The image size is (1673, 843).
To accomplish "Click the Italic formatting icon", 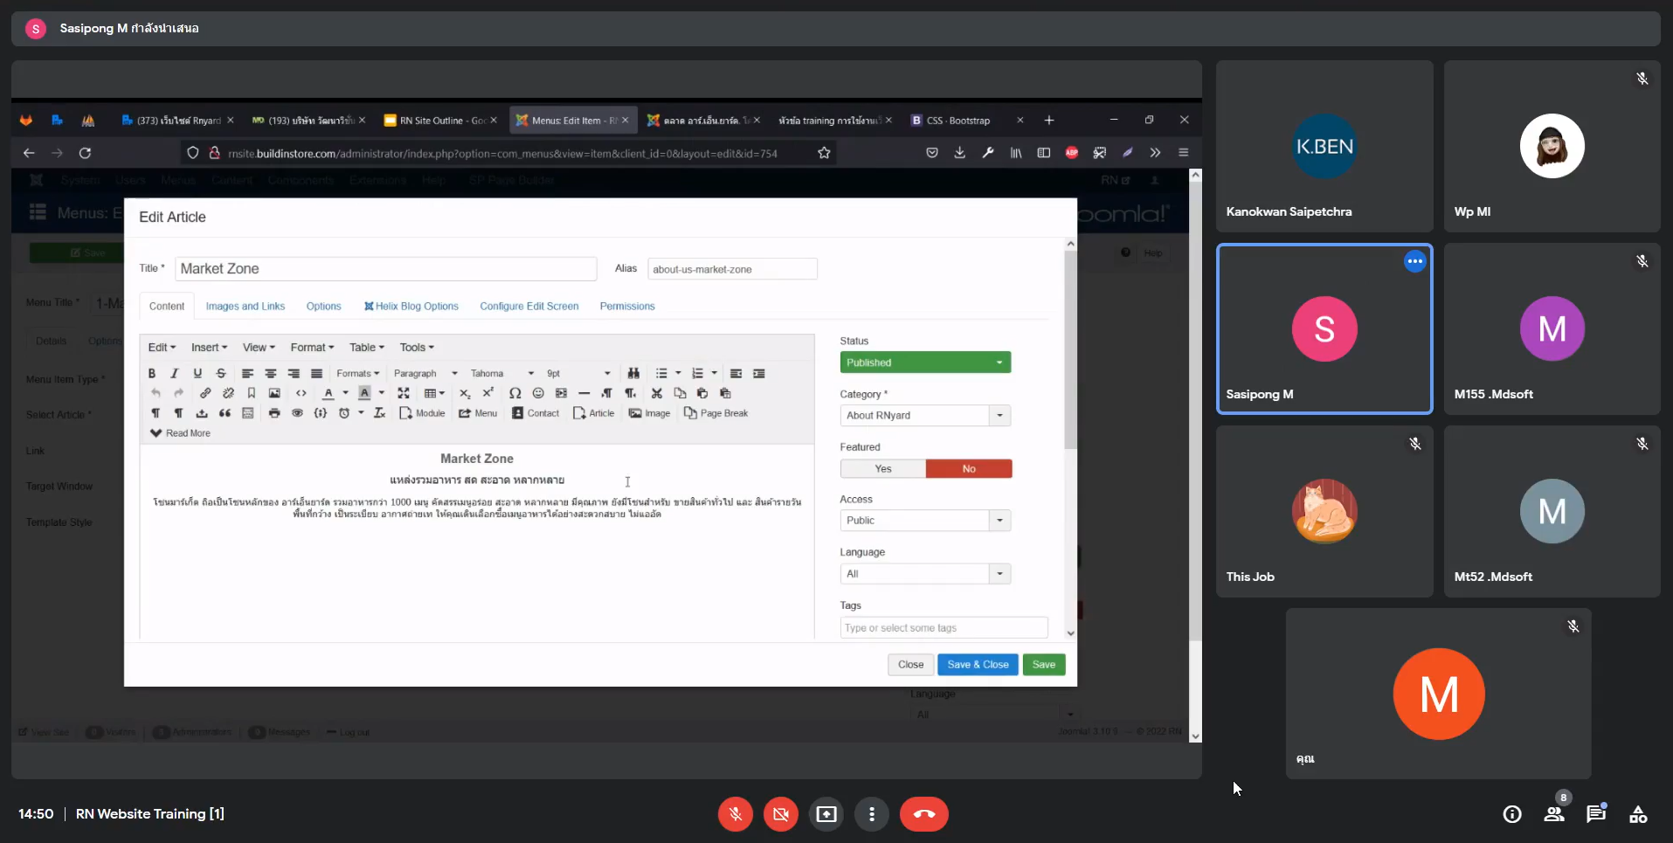I will [x=174, y=373].
